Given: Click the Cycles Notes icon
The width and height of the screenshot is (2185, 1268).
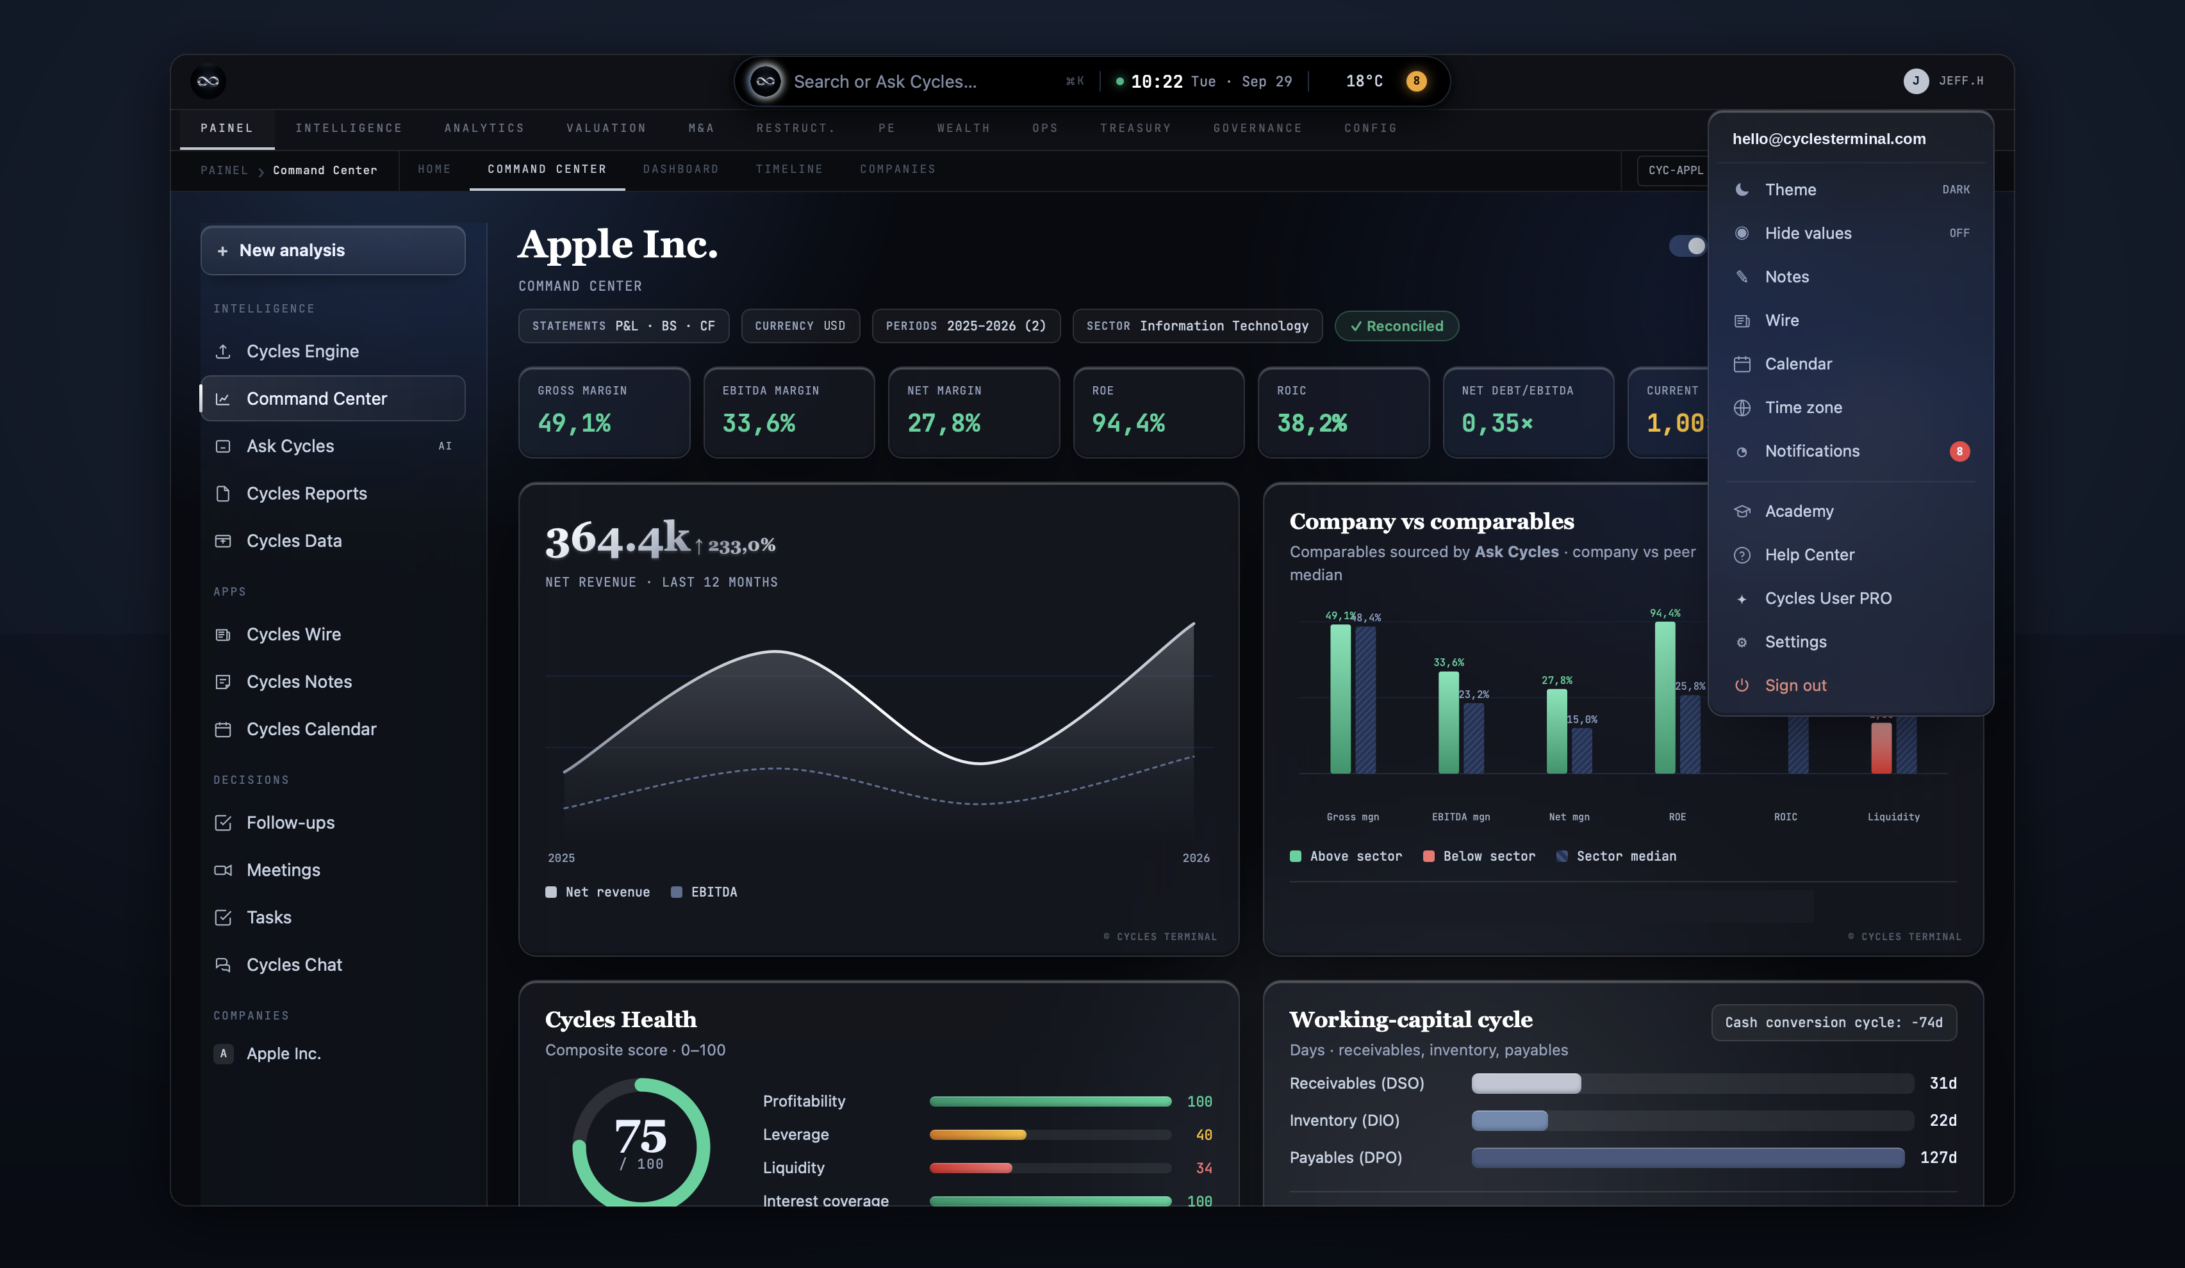Looking at the screenshot, I should (x=223, y=682).
